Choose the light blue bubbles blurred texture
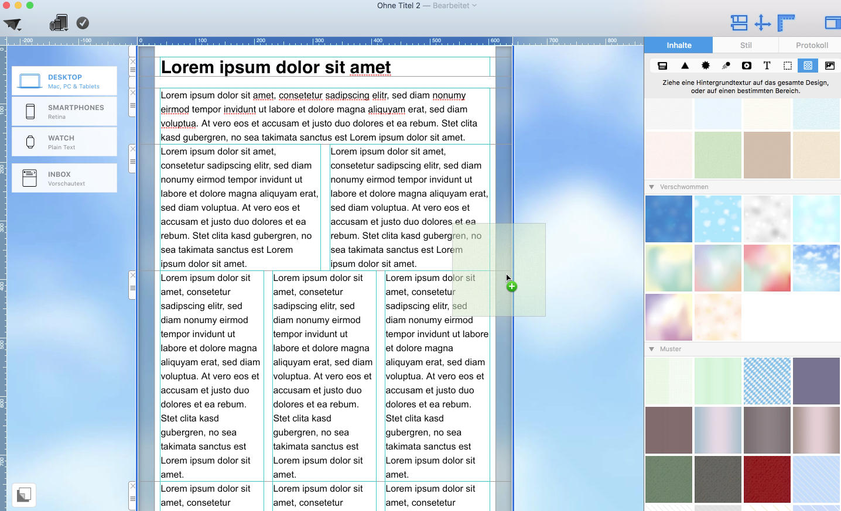841x511 pixels. pyautogui.click(x=718, y=219)
